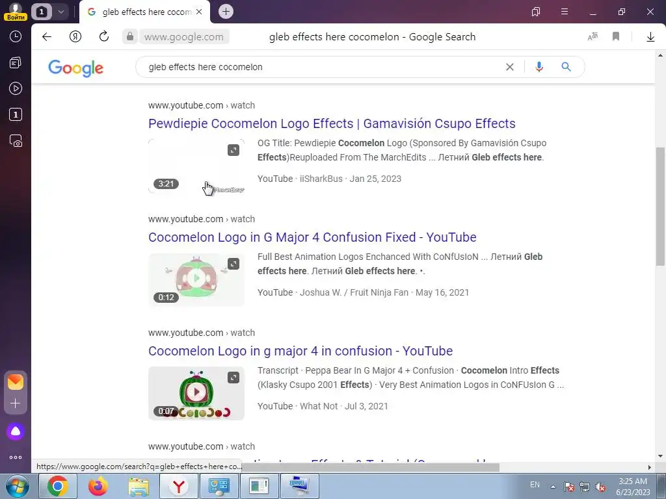Open the browser bookmarks/collections icon in title bar

click(x=536, y=12)
